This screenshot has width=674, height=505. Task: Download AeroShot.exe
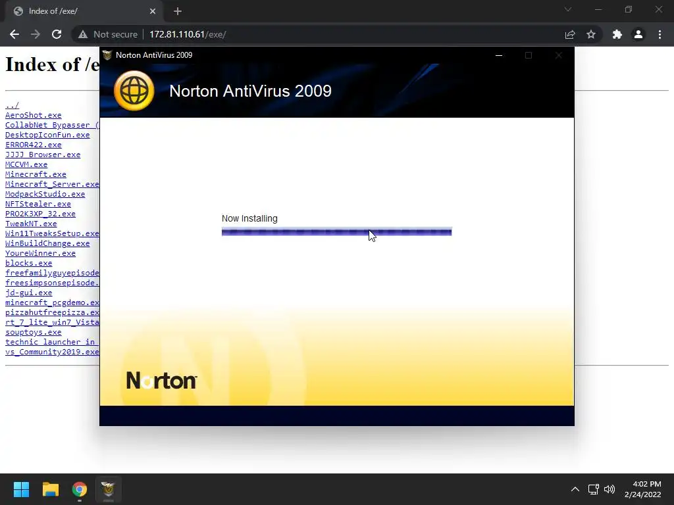[x=33, y=115]
